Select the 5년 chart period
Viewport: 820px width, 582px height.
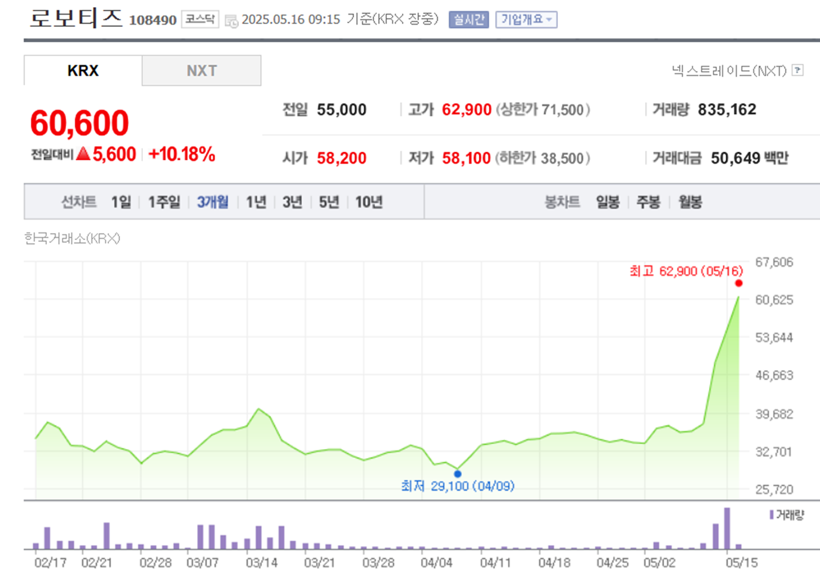tap(329, 202)
